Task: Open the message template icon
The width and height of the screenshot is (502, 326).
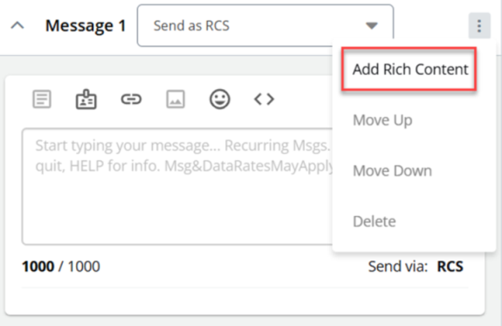Action: [42, 99]
